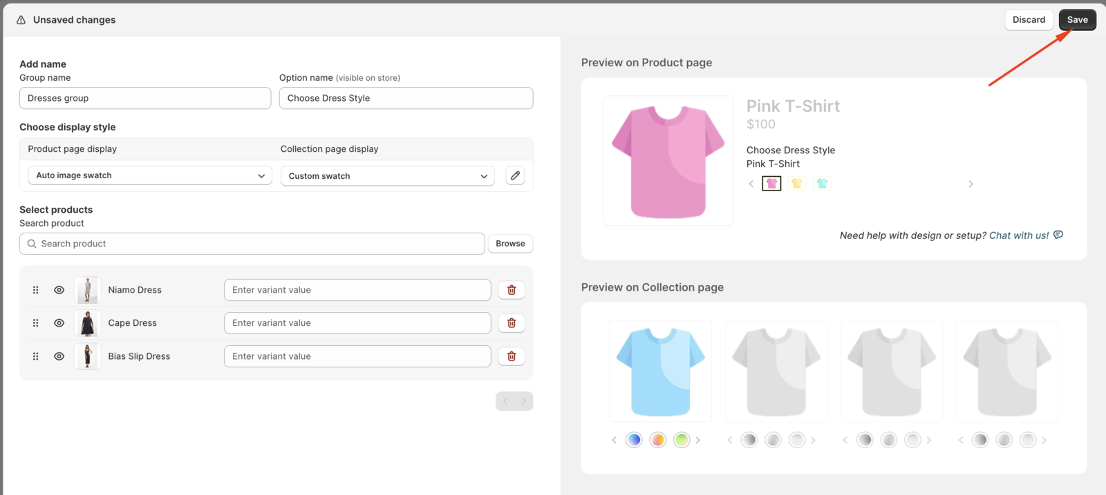The image size is (1106, 495).
Task: Click the Preview on Product page heading
Action: click(646, 63)
